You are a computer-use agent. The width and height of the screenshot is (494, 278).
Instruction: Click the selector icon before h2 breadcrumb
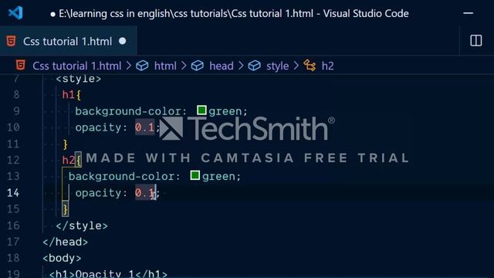point(310,66)
